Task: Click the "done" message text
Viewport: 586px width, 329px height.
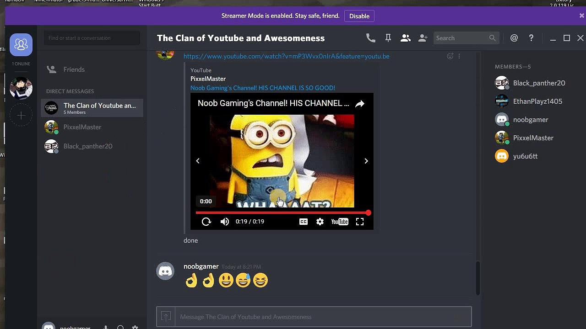Action: coord(191,240)
